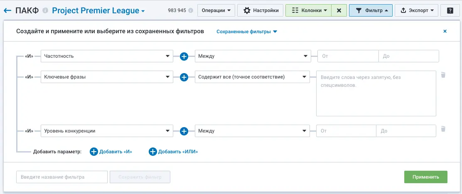Click the info icon beside ПАКФ title
Screen dimensions: 462x194
(x=45, y=10)
